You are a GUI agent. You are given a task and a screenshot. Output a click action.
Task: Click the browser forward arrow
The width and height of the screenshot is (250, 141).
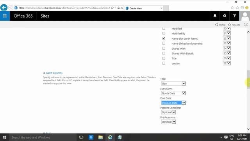click(11, 8)
